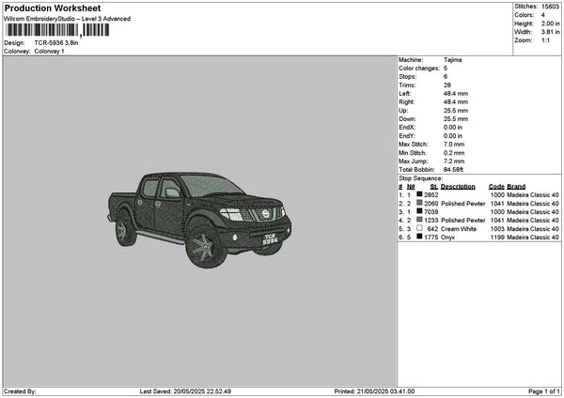Click the 'Production Worksheet' title

pyautogui.click(x=53, y=8)
